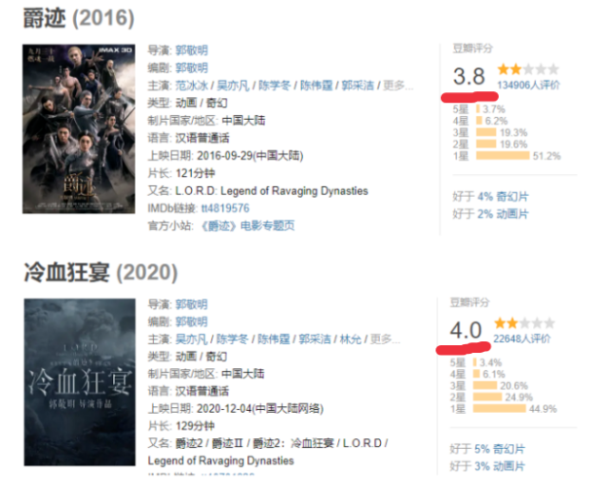View 134906人评价 ratings link
Screen dimensions: 609x485
pos(528,85)
